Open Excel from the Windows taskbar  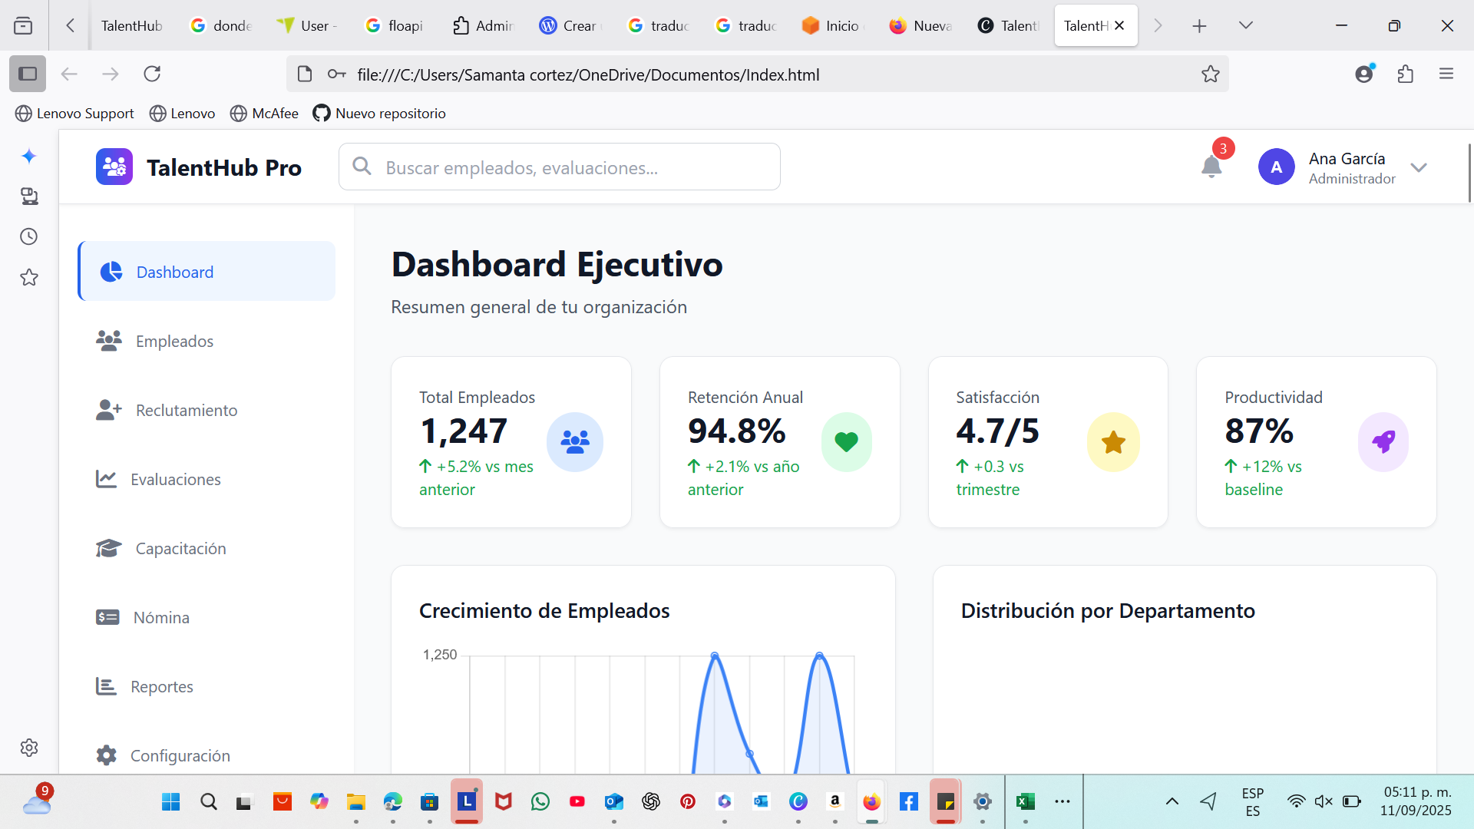point(1025,801)
